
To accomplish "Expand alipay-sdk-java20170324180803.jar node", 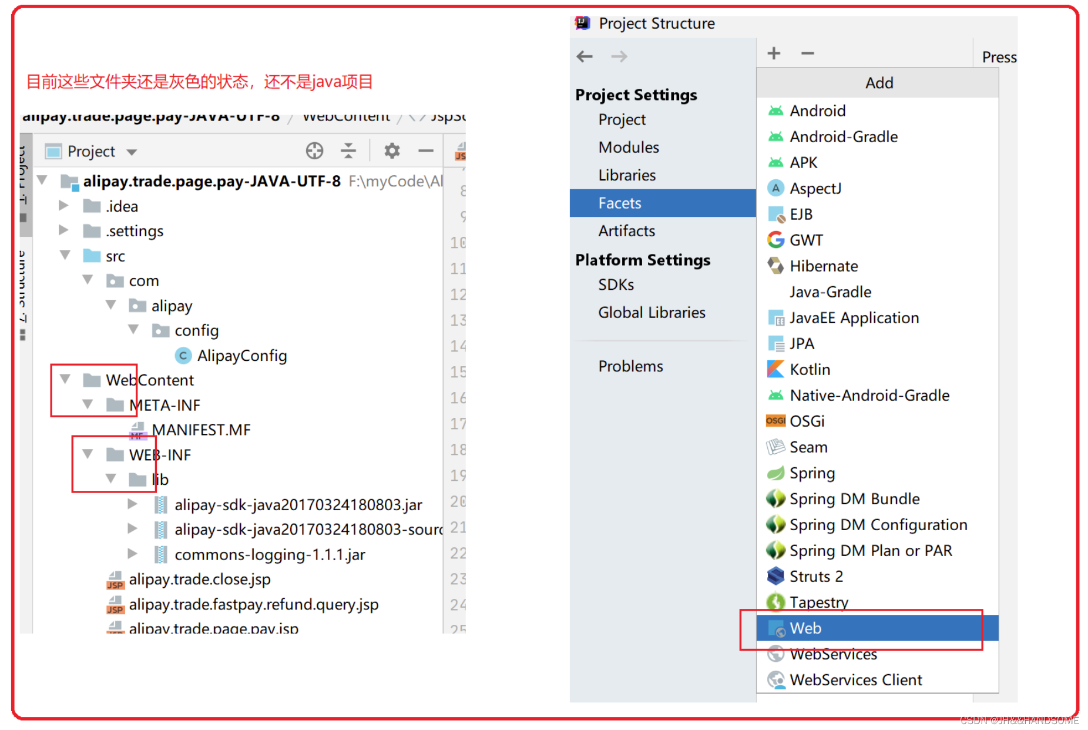I will (x=133, y=504).
